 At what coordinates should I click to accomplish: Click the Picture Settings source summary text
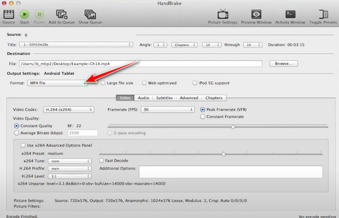tap(151, 201)
